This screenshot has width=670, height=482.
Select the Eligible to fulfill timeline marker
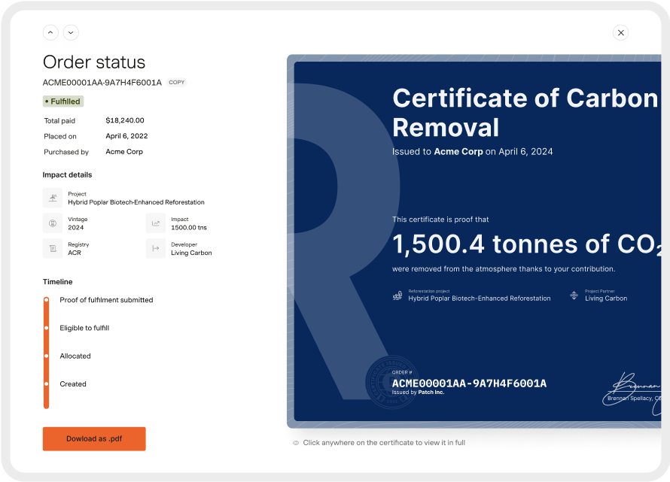[46, 328]
